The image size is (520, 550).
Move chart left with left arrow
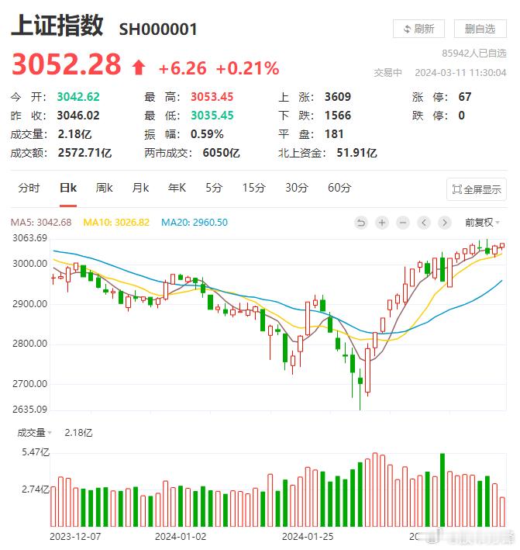(424, 223)
